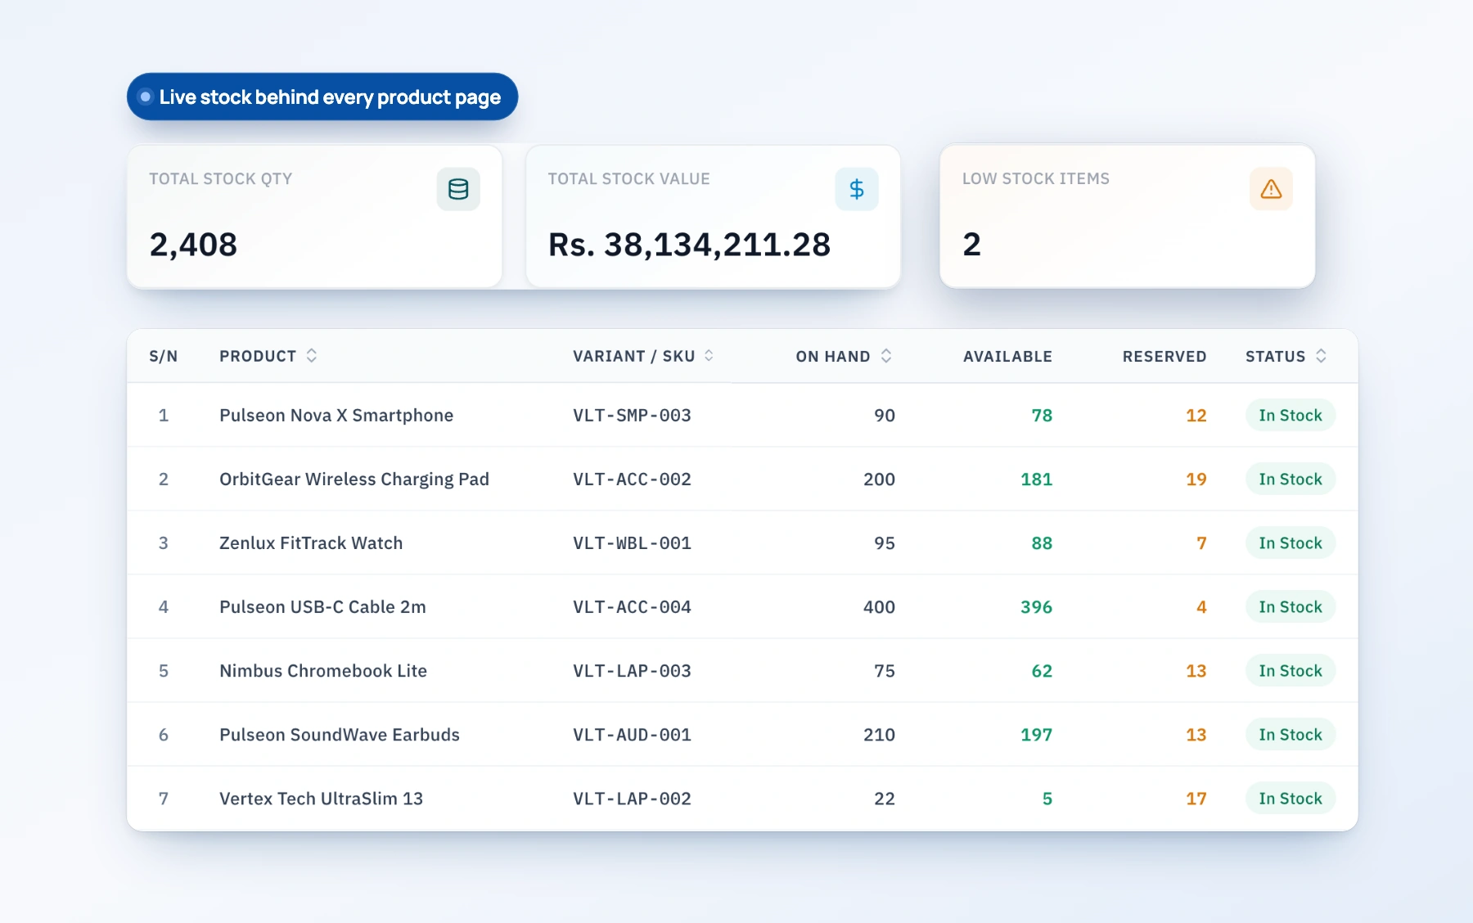The width and height of the screenshot is (1473, 923).
Task: Click the Low Stock Items count 2
Action: 971,244
